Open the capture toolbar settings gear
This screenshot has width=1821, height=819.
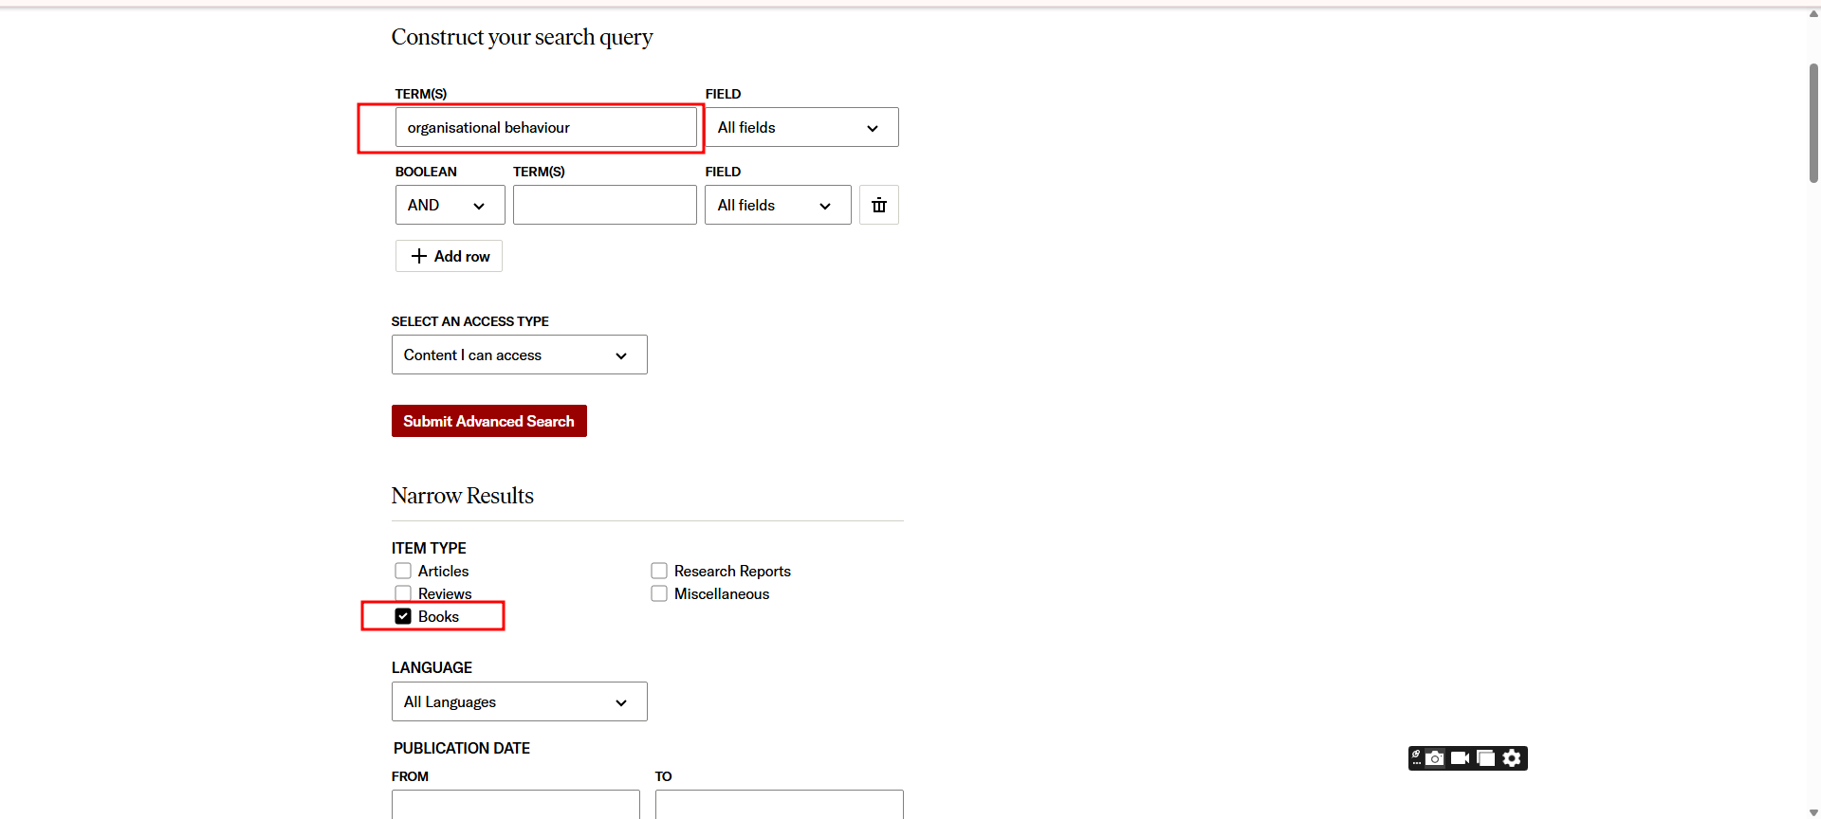[x=1512, y=758]
